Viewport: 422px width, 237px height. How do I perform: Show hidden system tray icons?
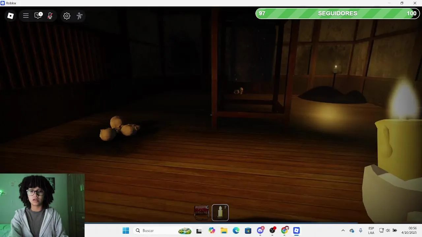pos(343,231)
